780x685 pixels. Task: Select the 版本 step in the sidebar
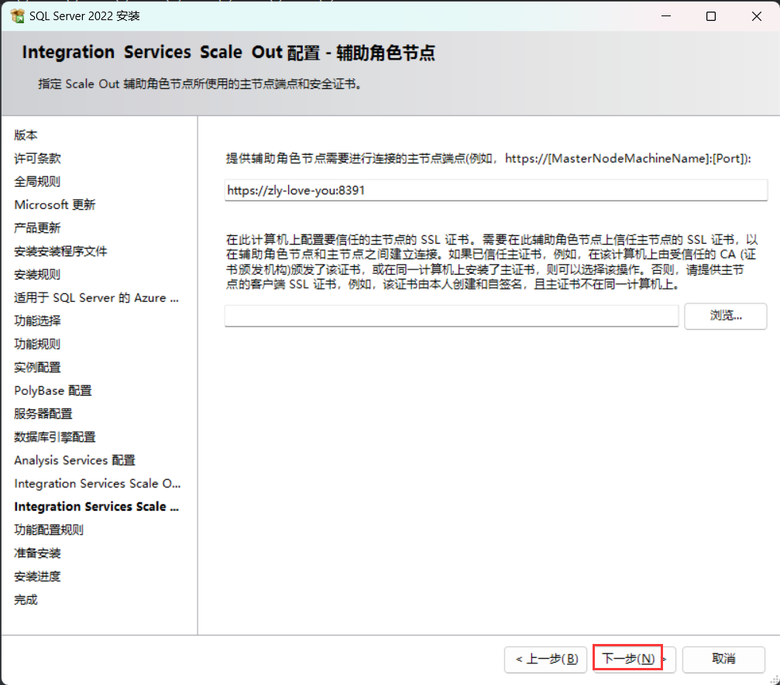coord(26,135)
